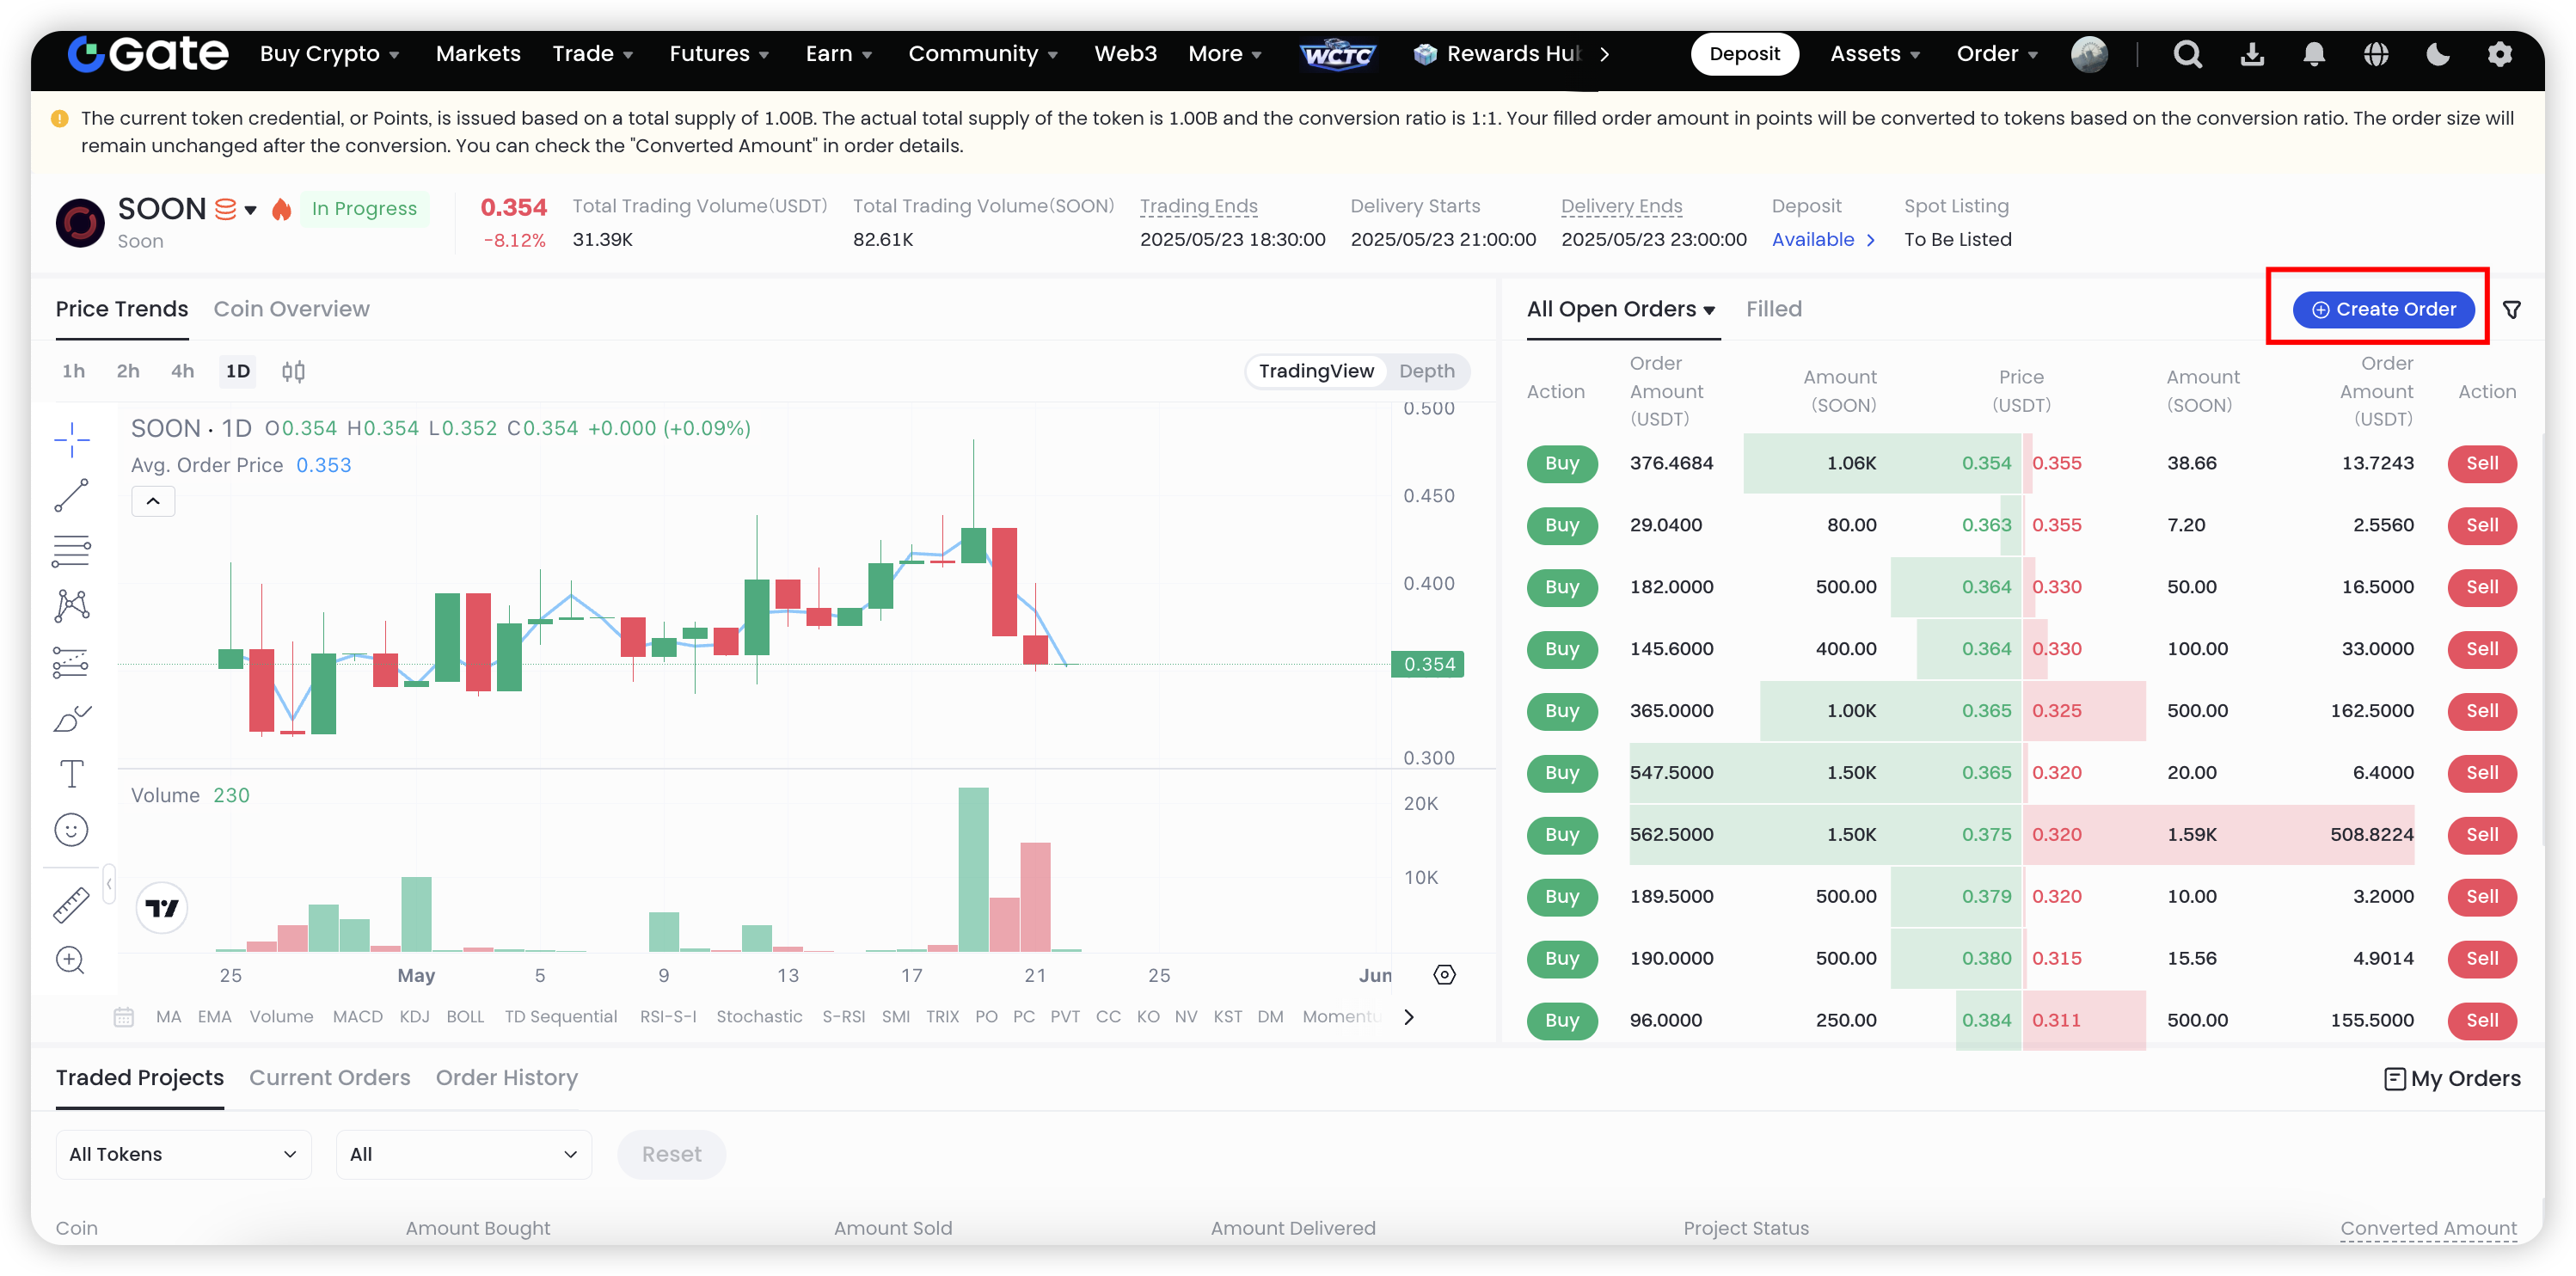The height and width of the screenshot is (1276, 2576).
Task: Click the 0.354 current price label
Action: click(1428, 664)
